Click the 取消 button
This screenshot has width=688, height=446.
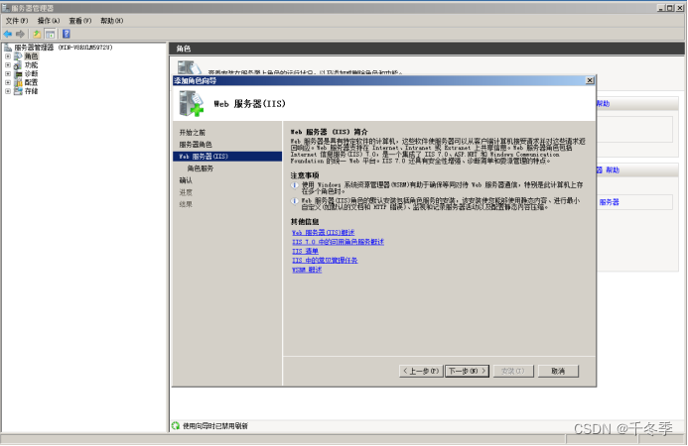(558, 371)
